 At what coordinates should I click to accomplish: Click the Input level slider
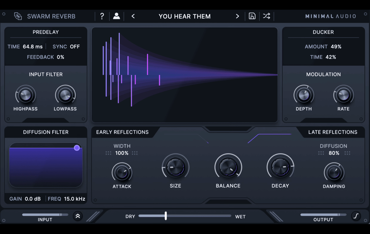tap(45, 215)
